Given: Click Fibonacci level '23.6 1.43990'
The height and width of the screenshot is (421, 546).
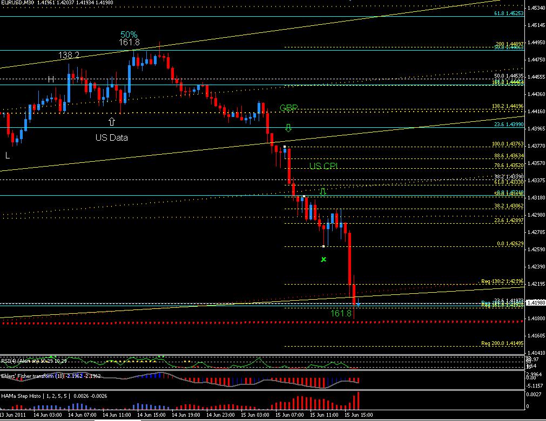Looking at the screenshot, I should [509, 124].
